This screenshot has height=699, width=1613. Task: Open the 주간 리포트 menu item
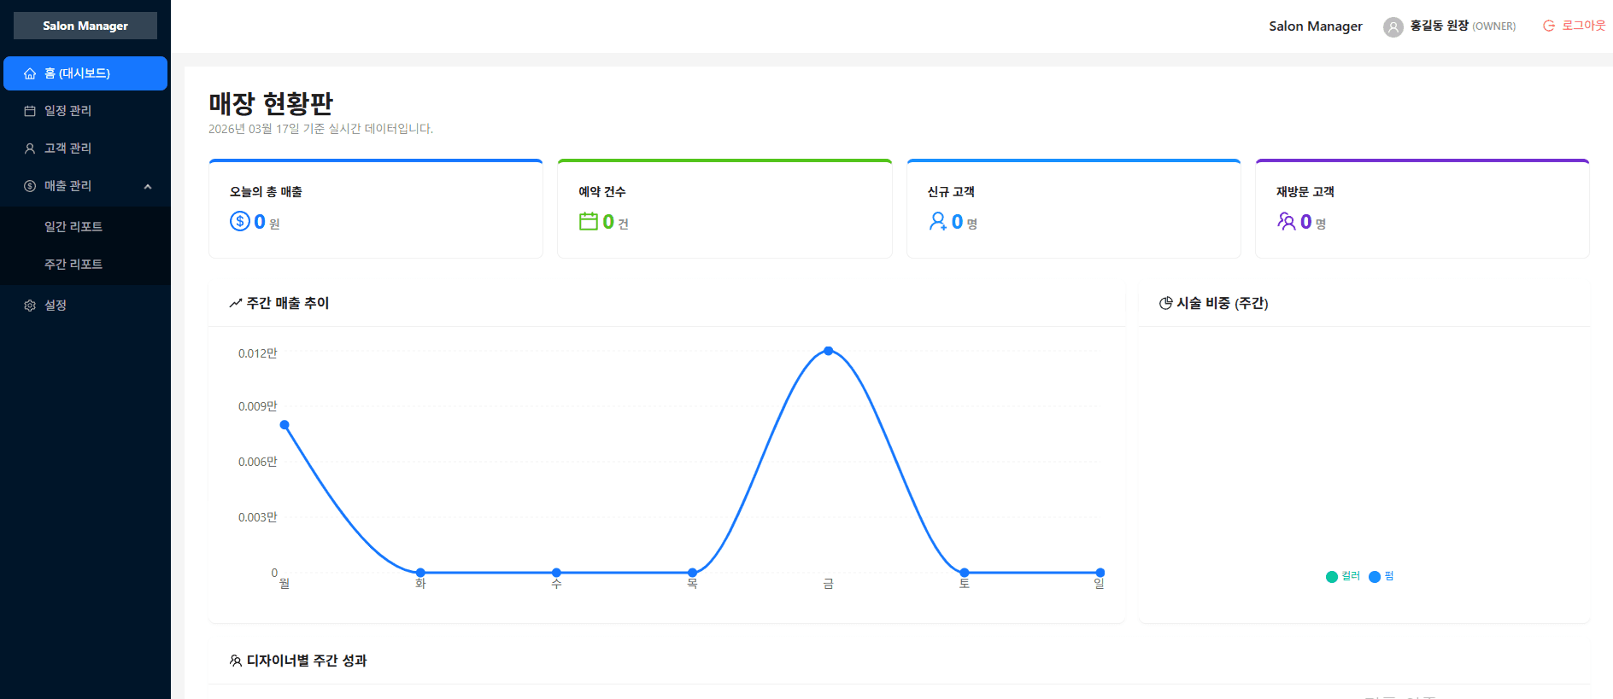click(x=73, y=265)
